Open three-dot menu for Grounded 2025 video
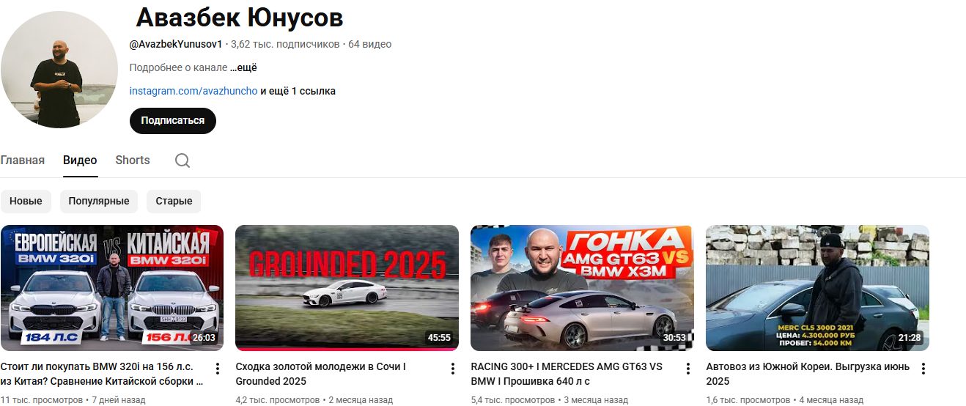 [x=453, y=369]
